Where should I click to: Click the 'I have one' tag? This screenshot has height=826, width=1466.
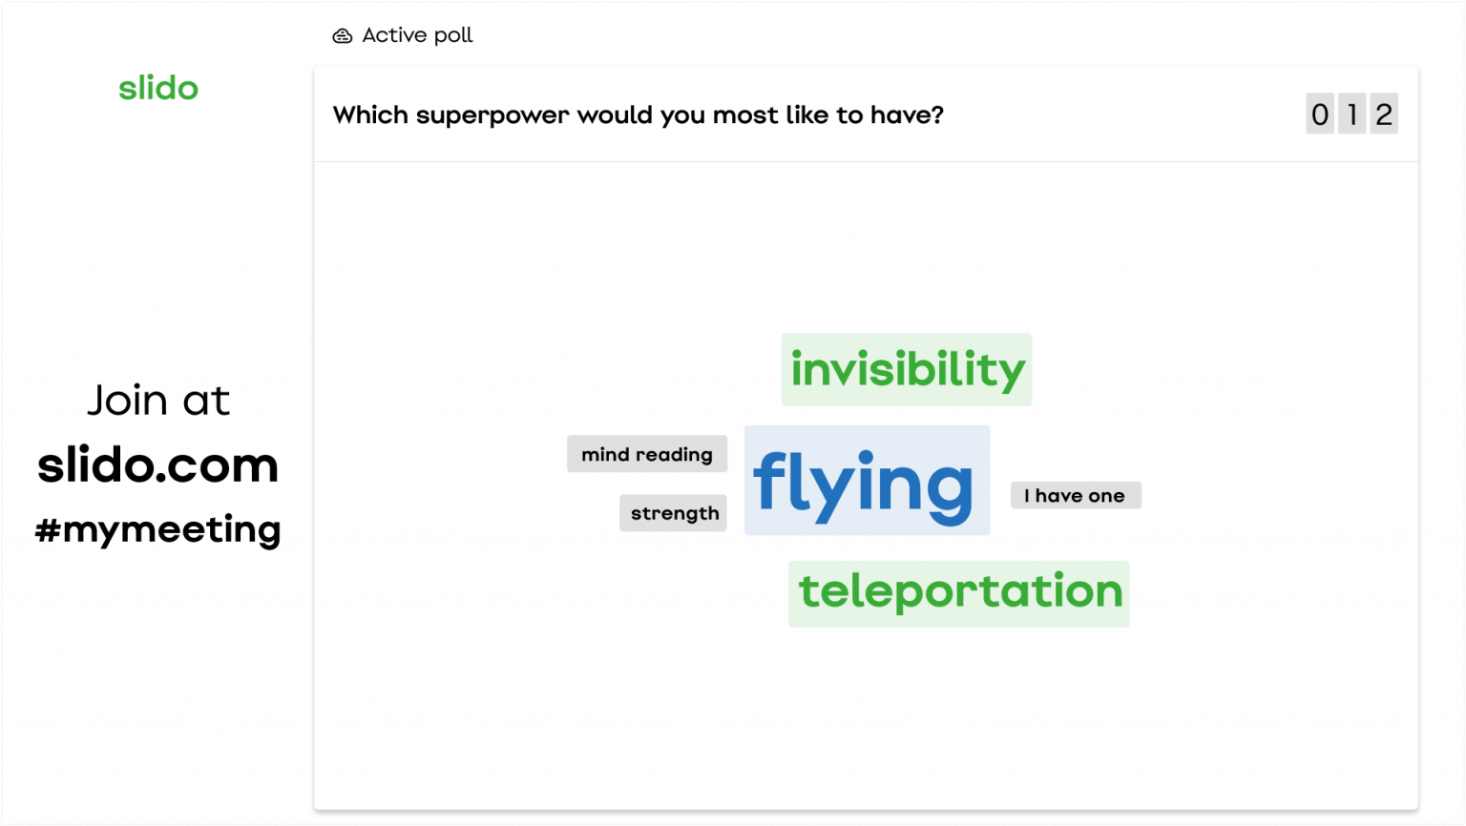tap(1076, 496)
